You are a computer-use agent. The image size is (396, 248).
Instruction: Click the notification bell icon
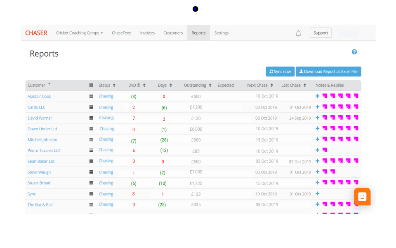298,33
